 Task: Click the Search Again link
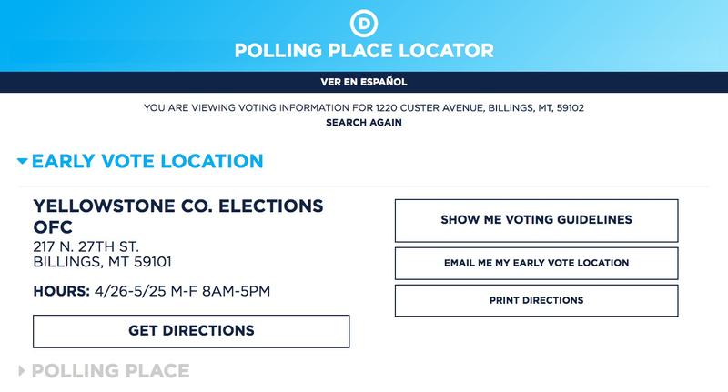pos(363,123)
